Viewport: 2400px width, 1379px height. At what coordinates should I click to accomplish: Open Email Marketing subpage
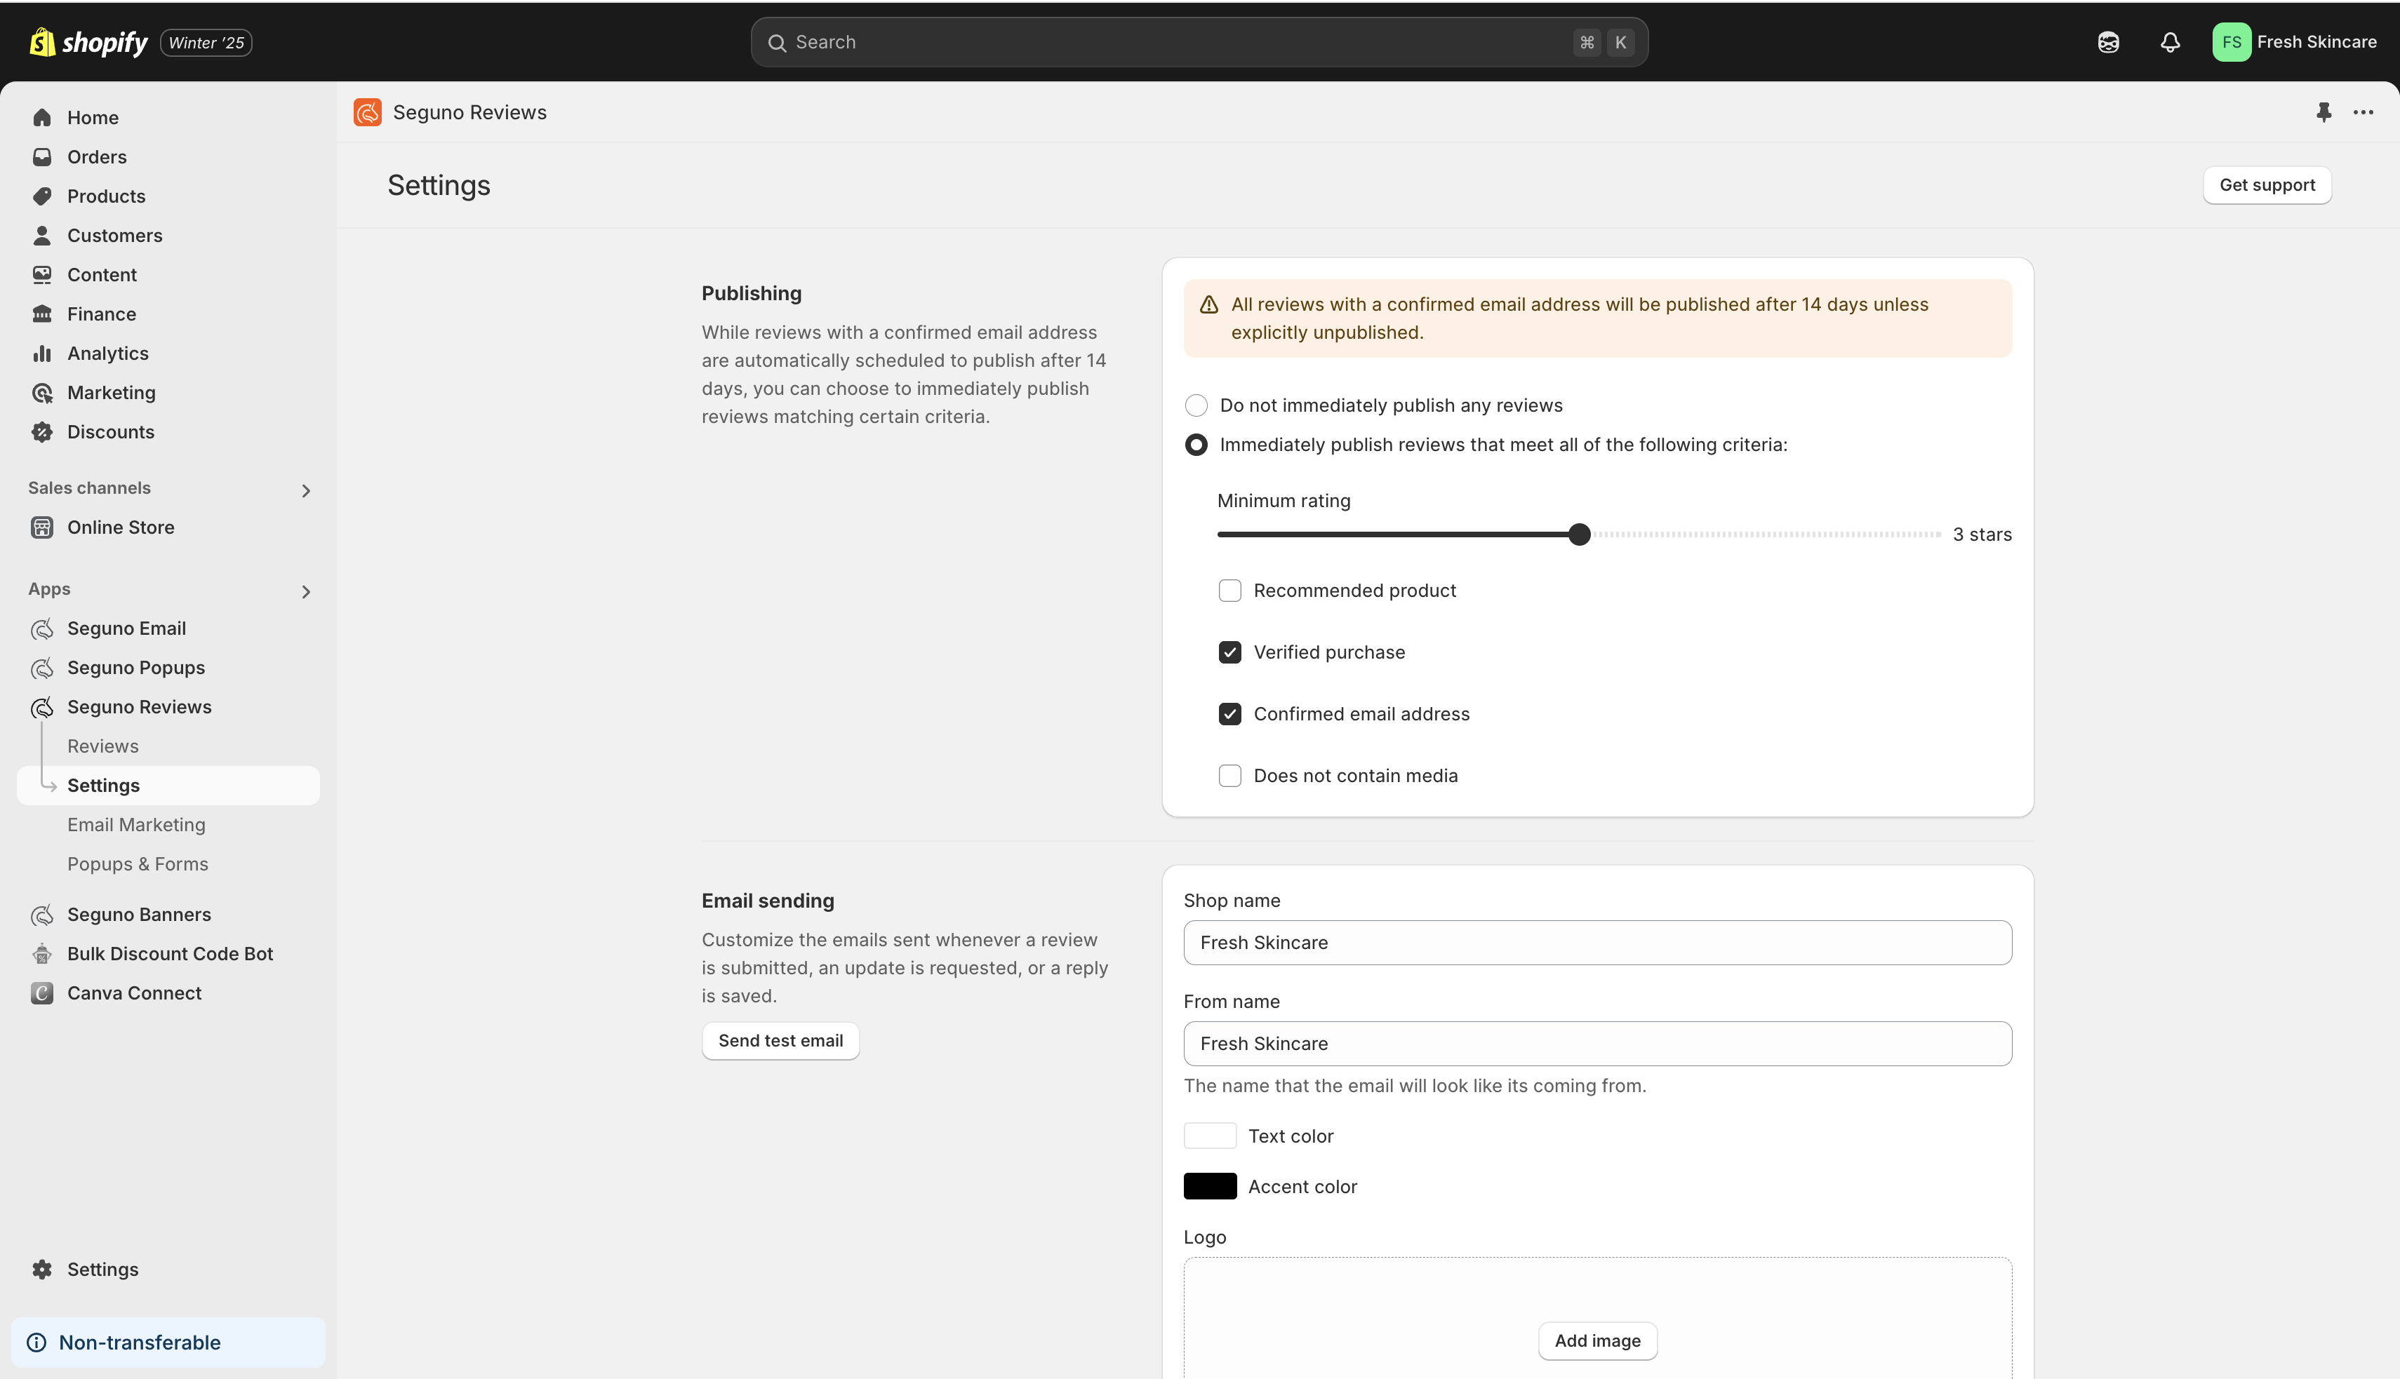click(x=136, y=825)
